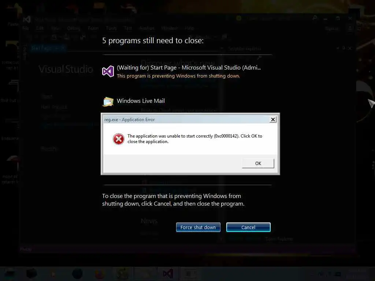The height and width of the screenshot is (281, 375).
Task: Select the Windows Live Mail icon
Action: (108, 102)
